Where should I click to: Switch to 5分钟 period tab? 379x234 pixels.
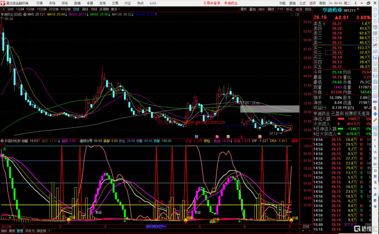pyautogui.click(x=30, y=9)
